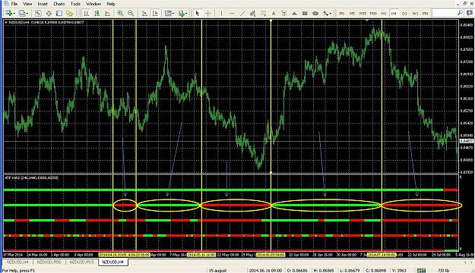
Task: Toggle the Navigator panel icon
Action: tap(59, 14)
